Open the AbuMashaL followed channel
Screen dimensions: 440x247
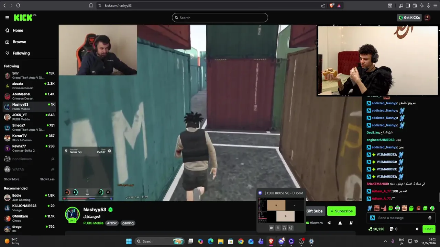29,96
